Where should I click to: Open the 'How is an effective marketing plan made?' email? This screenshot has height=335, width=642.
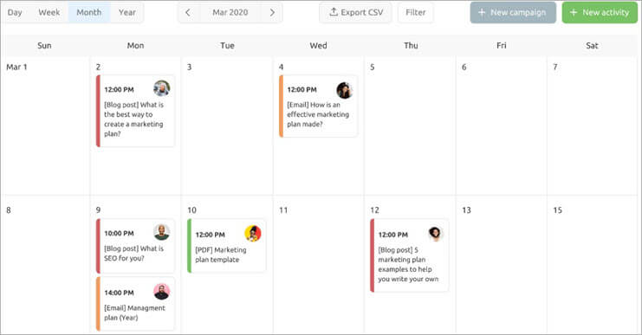click(x=318, y=106)
